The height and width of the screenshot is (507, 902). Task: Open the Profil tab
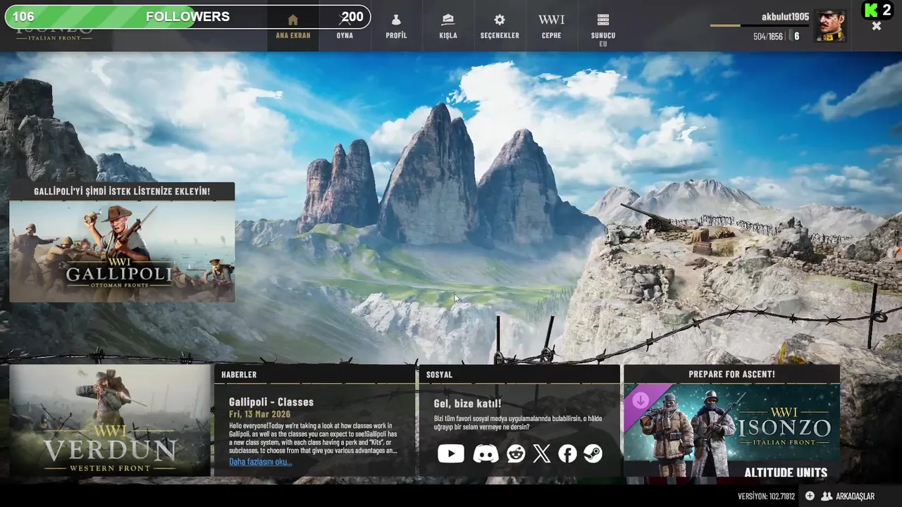(396, 26)
